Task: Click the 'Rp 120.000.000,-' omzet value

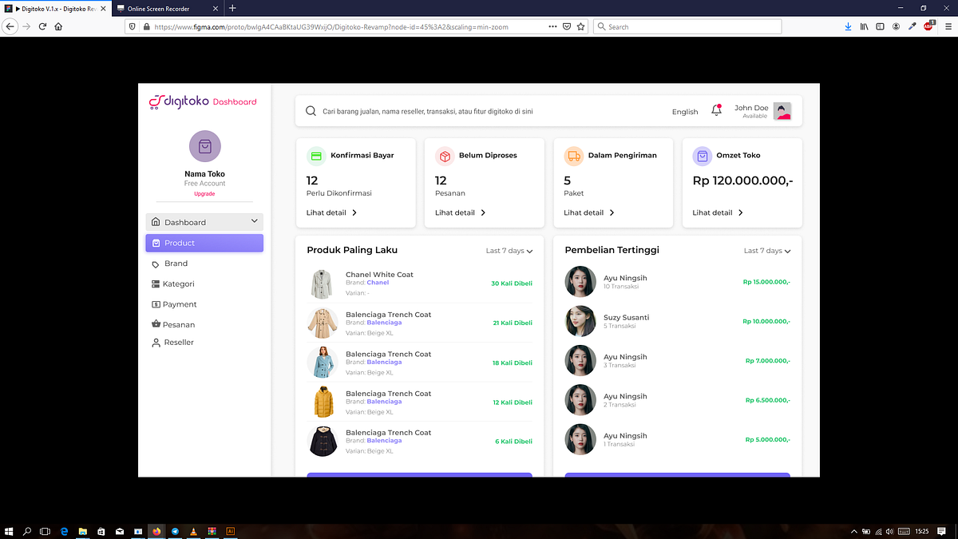Action: [x=742, y=180]
